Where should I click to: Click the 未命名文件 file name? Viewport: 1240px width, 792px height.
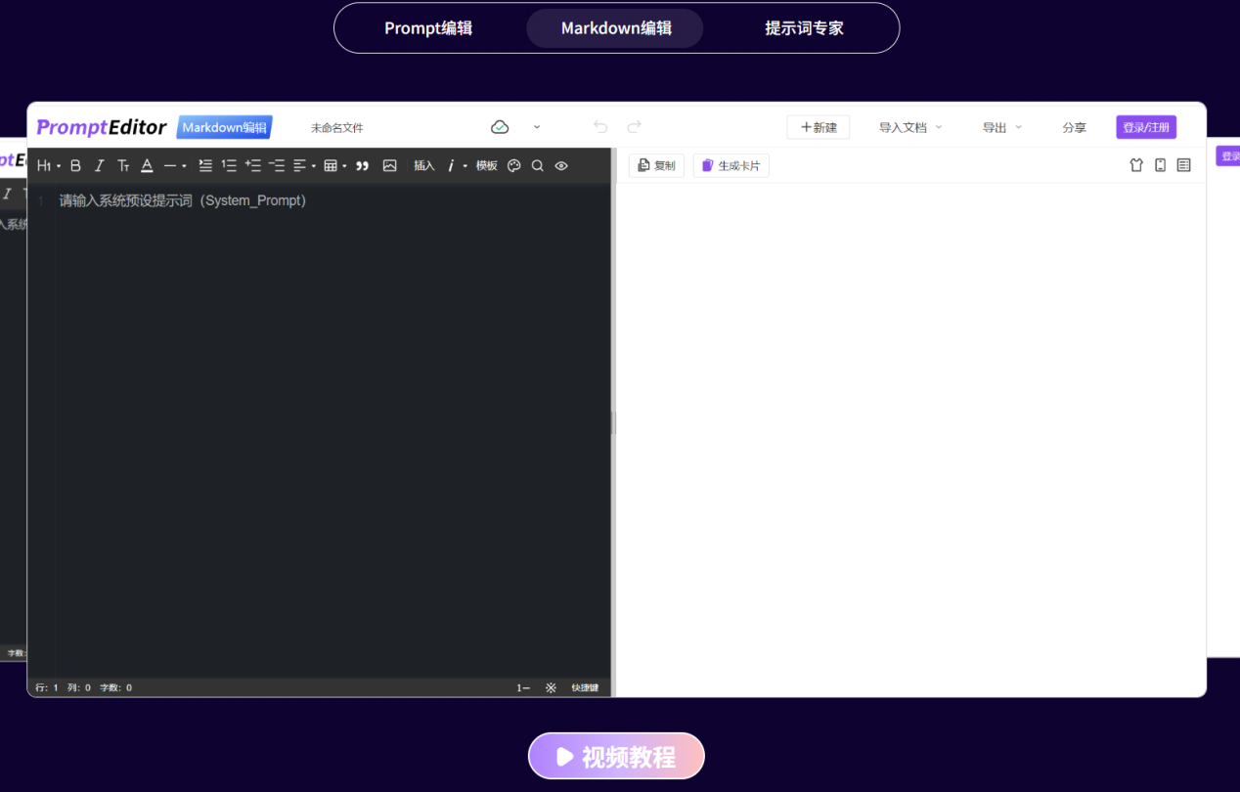point(336,128)
